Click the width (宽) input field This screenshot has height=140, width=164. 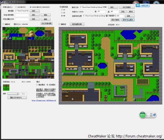pyautogui.click(x=101, y=12)
